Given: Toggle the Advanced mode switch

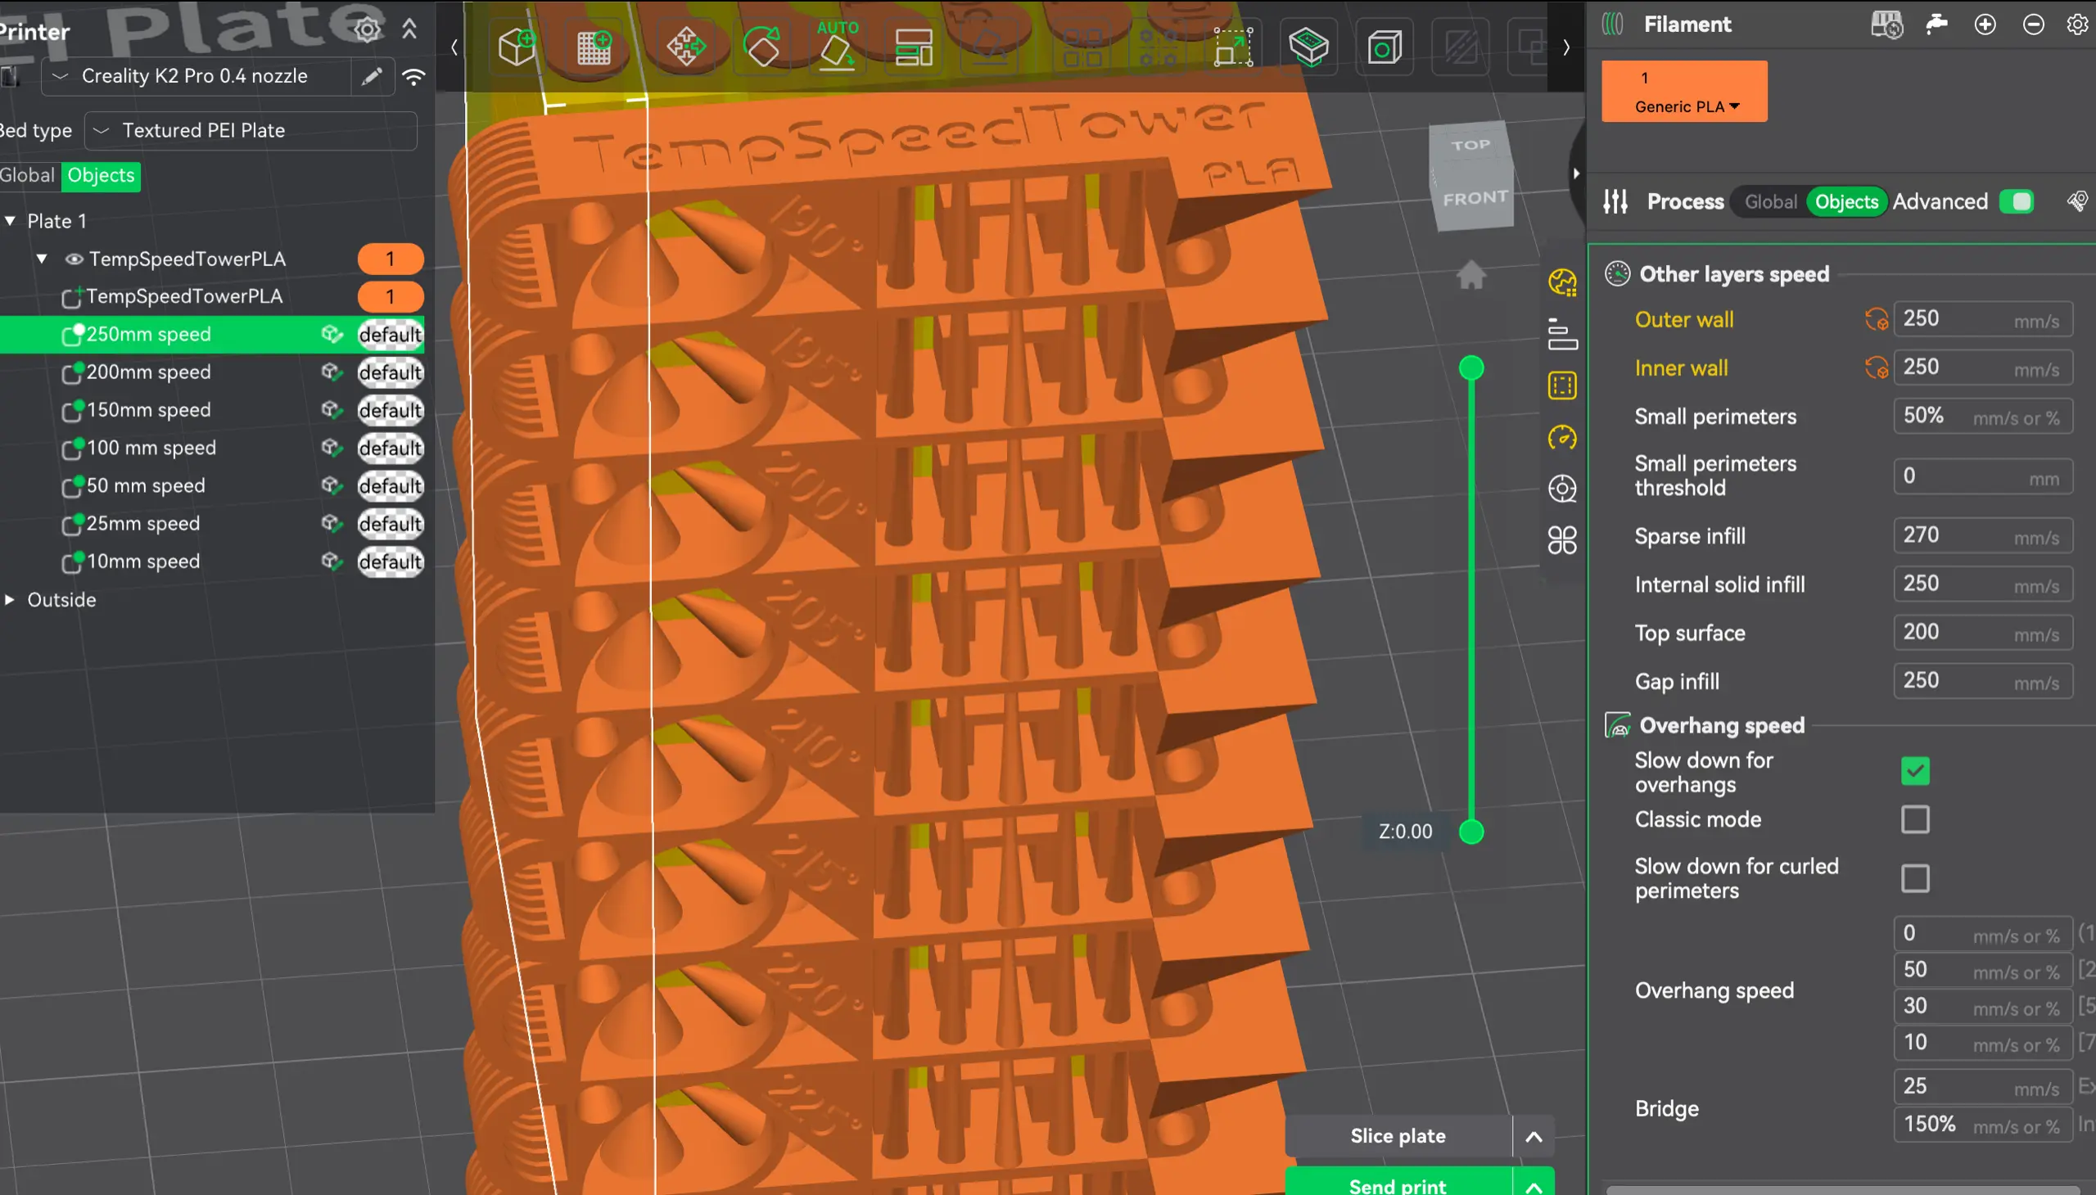Looking at the screenshot, I should [2017, 201].
